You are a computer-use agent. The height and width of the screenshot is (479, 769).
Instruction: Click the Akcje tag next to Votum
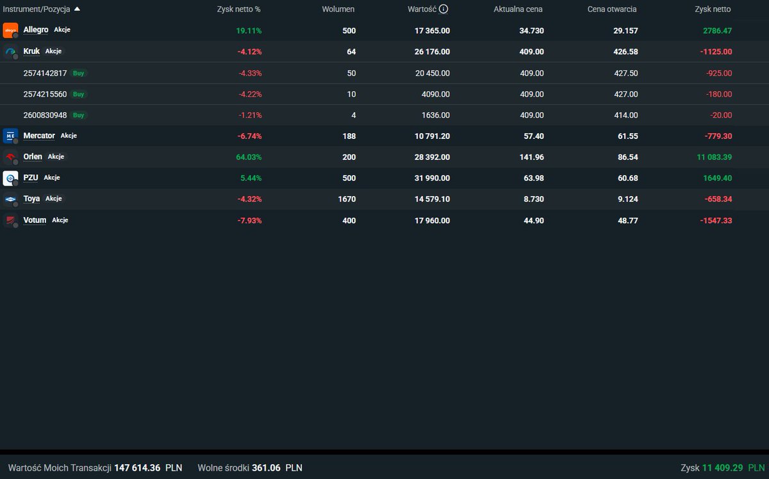[x=60, y=220]
